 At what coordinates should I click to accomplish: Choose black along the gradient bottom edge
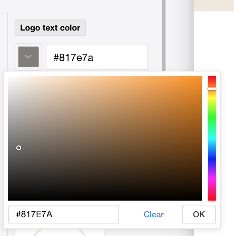105,199
